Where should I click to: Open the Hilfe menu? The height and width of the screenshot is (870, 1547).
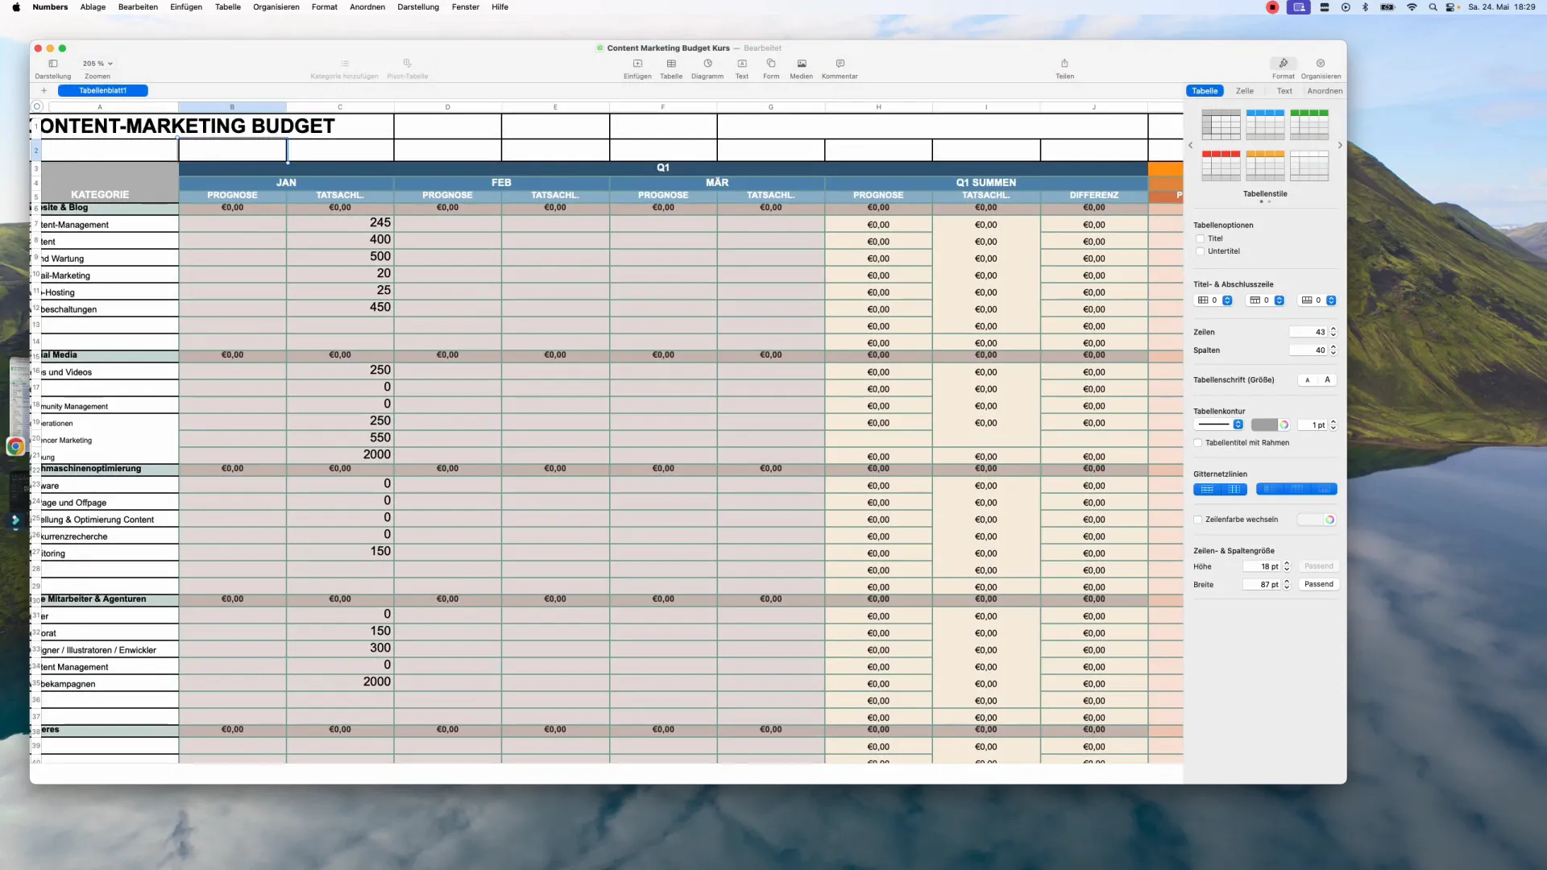pos(500,7)
